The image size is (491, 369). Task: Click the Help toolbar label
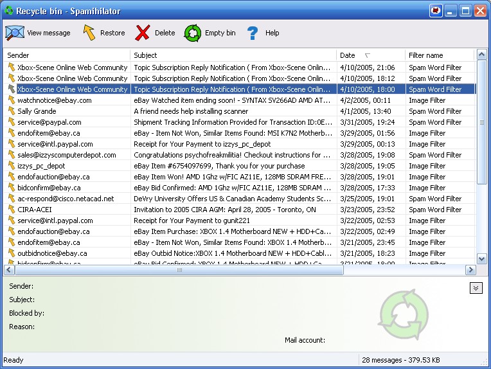[x=272, y=33]
